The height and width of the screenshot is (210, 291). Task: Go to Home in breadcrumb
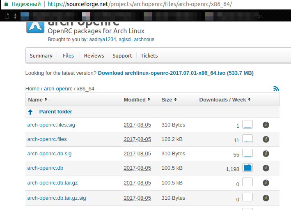point(32,89)
